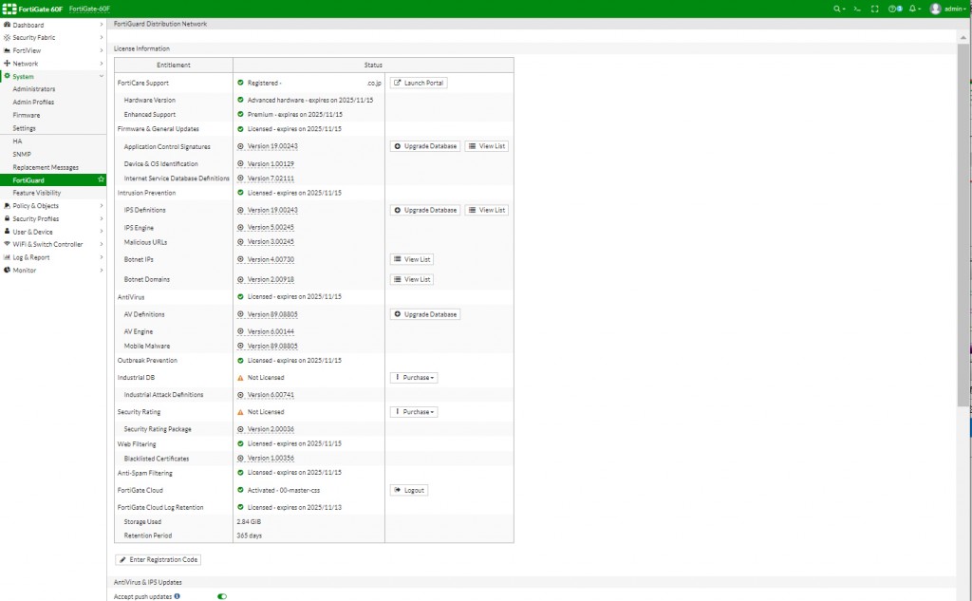The width and height of the screenshot is (972, 601).
Task: Upgrade the Application Control Signatures database
Action: click(x=424, y=146)
